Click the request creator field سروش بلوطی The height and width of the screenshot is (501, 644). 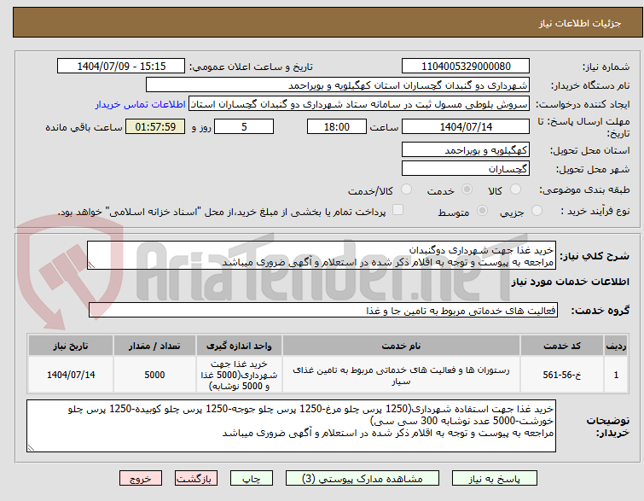359,104
